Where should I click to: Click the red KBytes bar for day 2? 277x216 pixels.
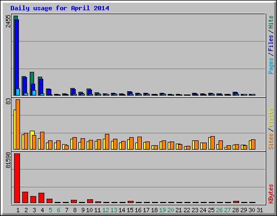click(x=25, y=197)
